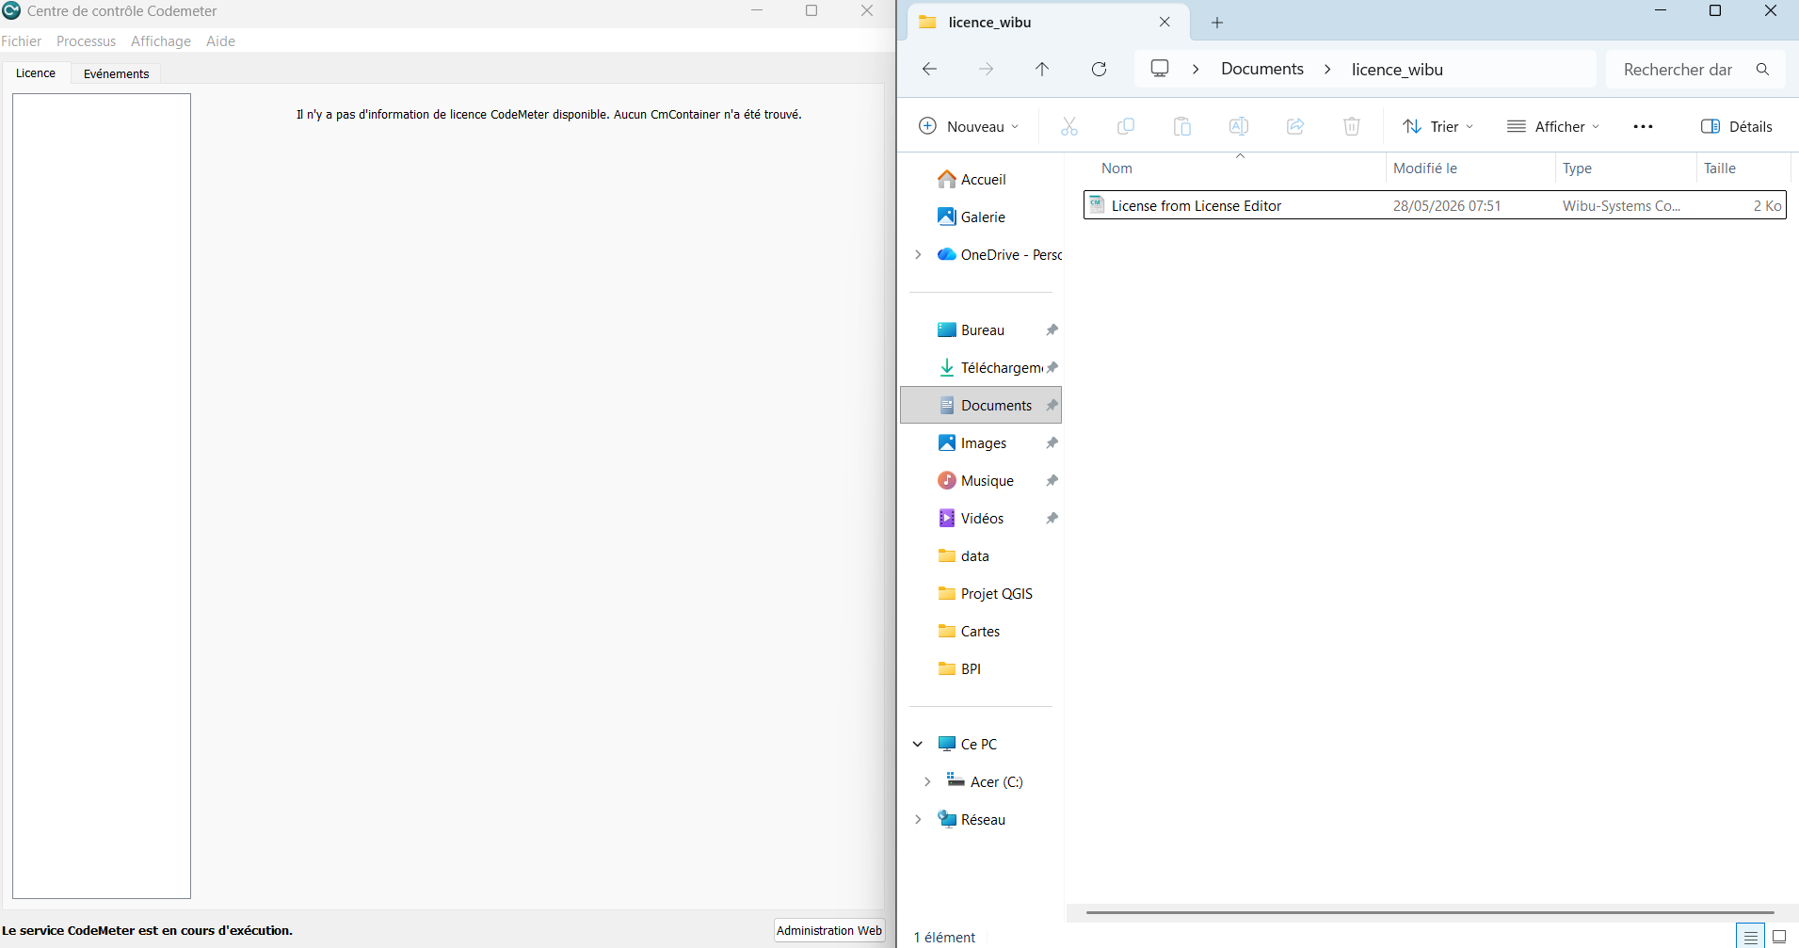
Task: Select Documents in the navigation pane
Action: click(x=981, y=405)
